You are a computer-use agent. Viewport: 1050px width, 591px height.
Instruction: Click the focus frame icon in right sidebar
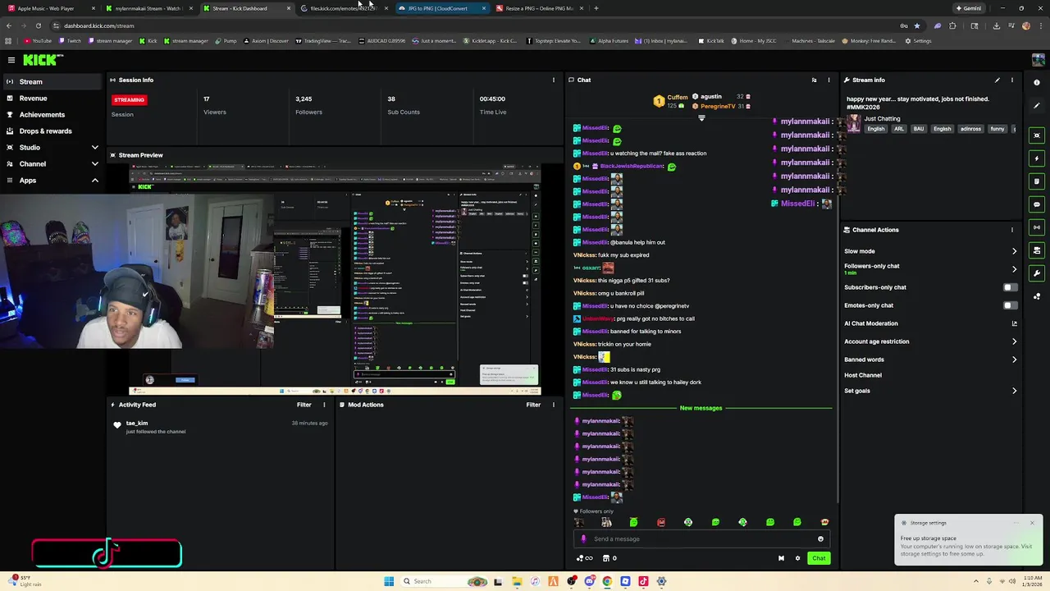pos(1037,135)
